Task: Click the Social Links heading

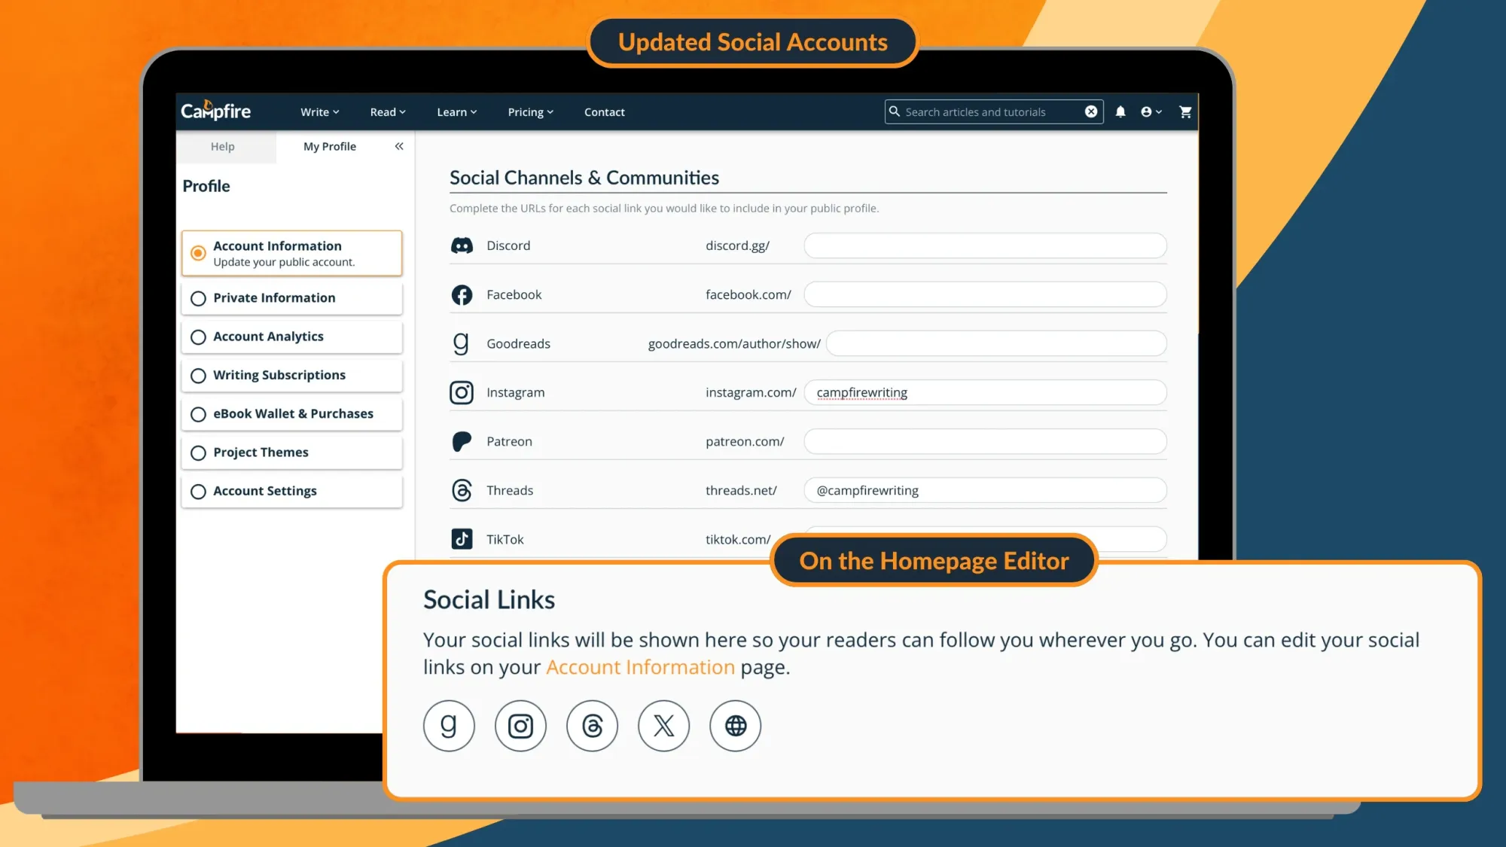Action: 489,599
